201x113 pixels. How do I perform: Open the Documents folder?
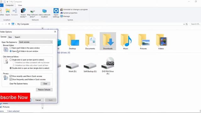[x=90, y=42]
